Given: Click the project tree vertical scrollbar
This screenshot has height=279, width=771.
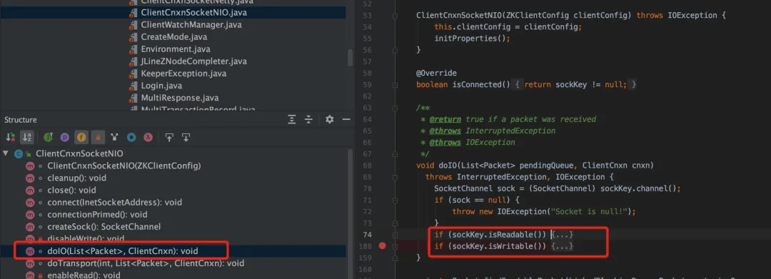Looking at the screenshot, I should click(x=350, y=58).
